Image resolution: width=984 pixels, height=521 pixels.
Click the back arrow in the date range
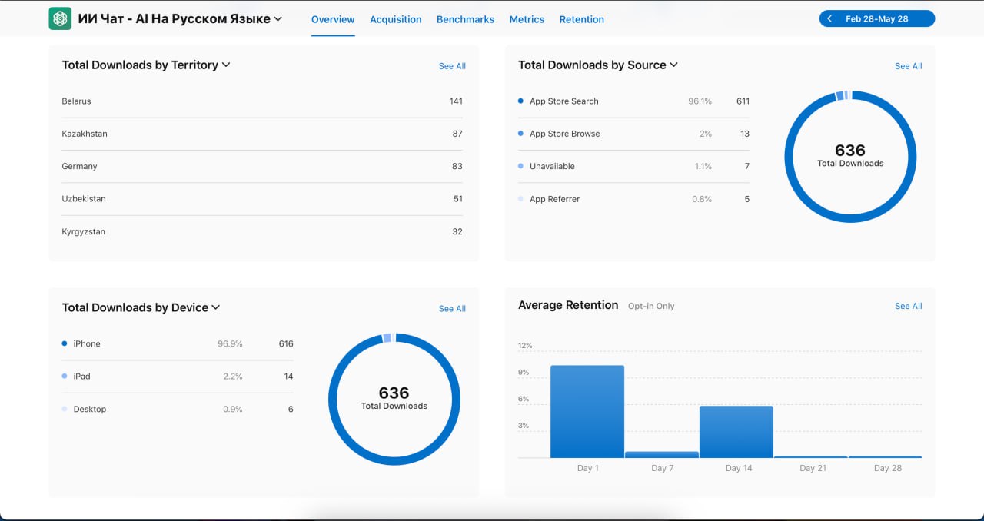(x=830, y=19)
